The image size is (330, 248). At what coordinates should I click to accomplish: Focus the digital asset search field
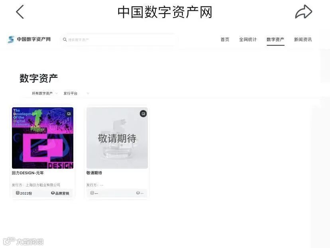tap(119, 39)
